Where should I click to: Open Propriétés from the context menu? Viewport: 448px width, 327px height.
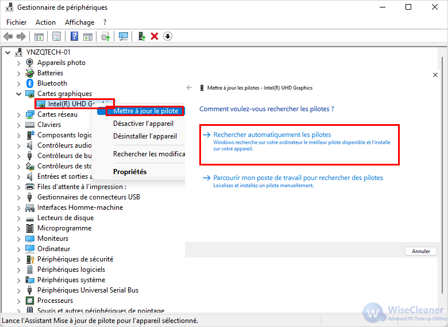130,171
